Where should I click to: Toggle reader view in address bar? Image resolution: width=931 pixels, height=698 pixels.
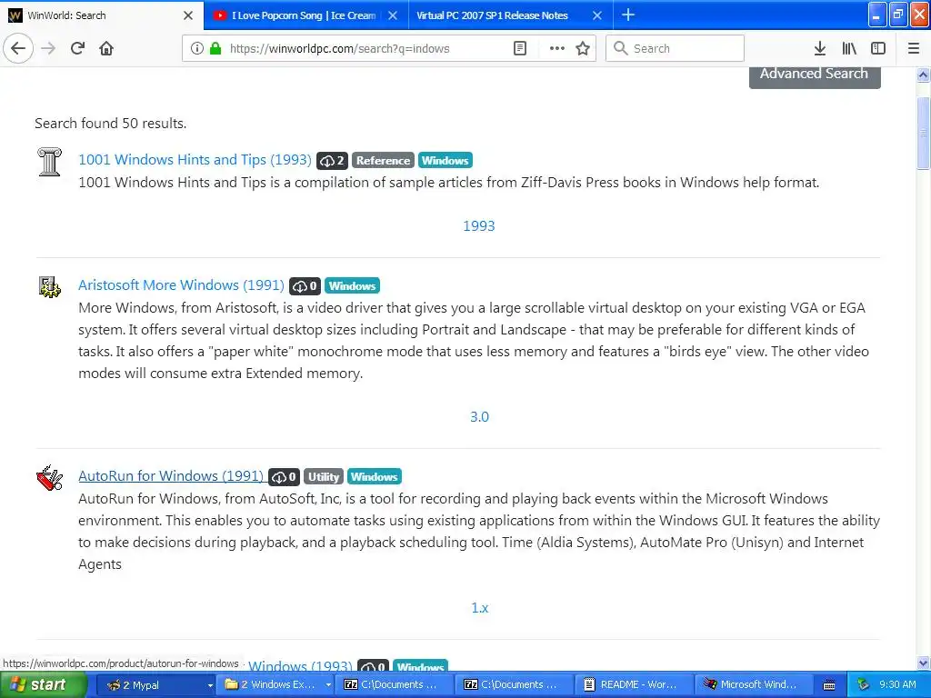(519, 48)
